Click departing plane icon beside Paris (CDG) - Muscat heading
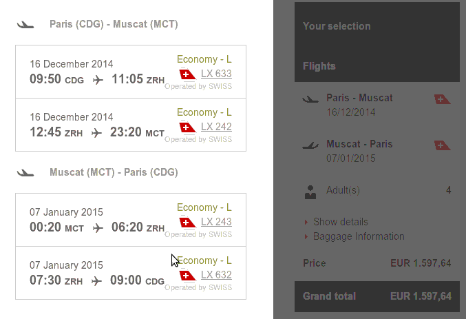Viewport: 466px width, 319px height. pyautogui.click(x=25, y=25)
